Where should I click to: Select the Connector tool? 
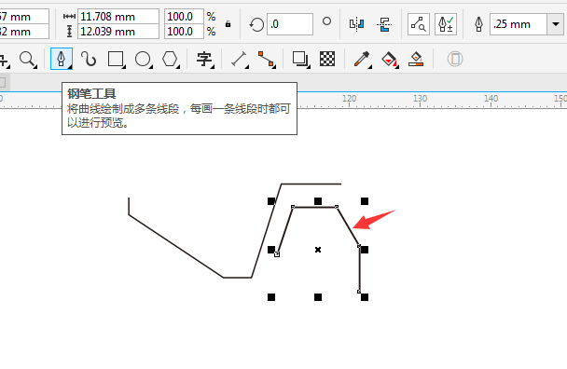pyautogui.click(x=267, y=59)
